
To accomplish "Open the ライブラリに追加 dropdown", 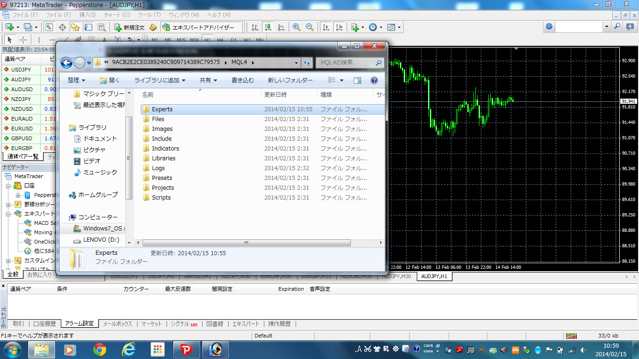I will pos(160,80).
